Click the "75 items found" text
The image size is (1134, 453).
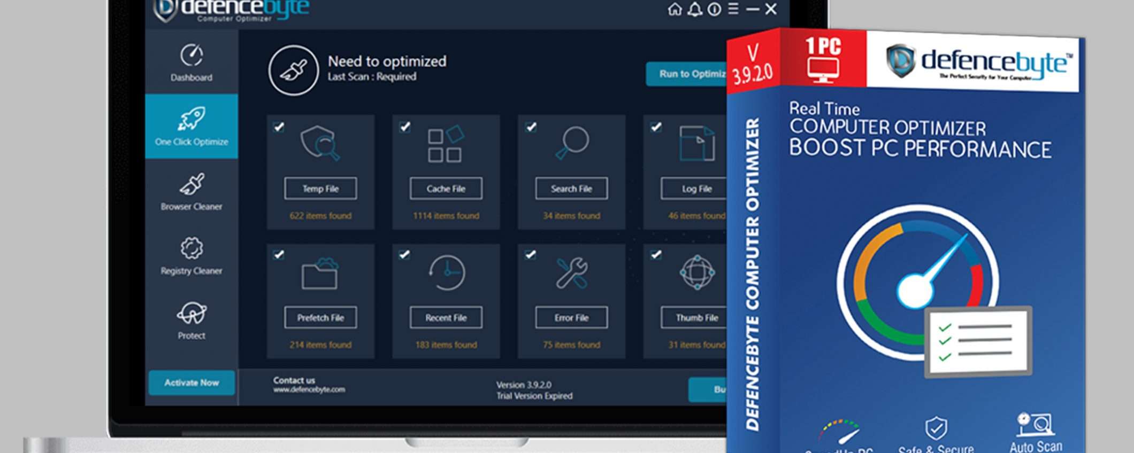tap(571, 345)
